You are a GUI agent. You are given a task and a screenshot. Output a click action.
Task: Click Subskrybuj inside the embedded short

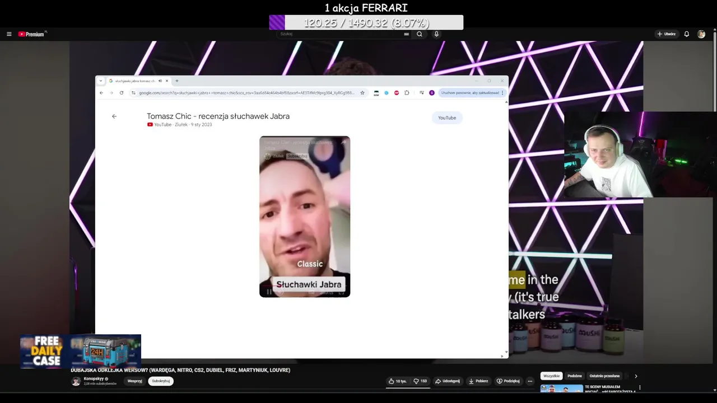(297, 156)
